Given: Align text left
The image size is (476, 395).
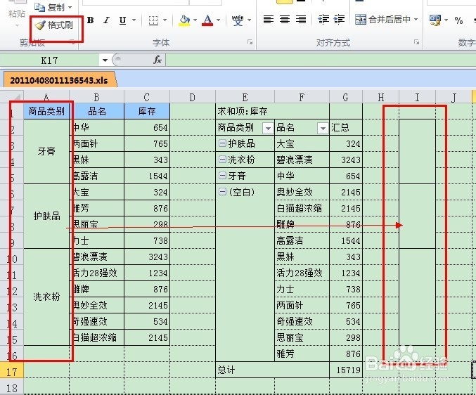Looking at the screenshot, I should click(269, 20).
